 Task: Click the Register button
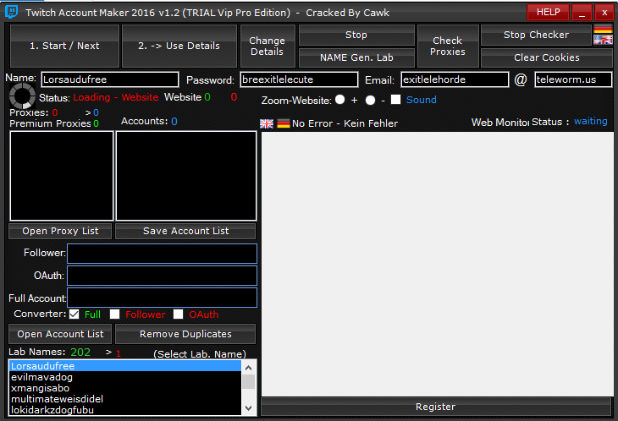pos(435,407)
